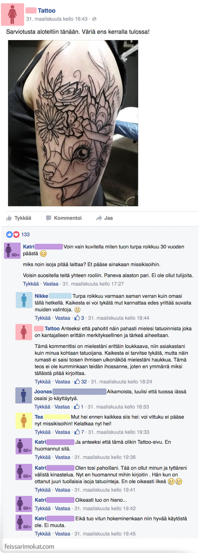Click Nikke's light blue profile avatar

(24, 300)
